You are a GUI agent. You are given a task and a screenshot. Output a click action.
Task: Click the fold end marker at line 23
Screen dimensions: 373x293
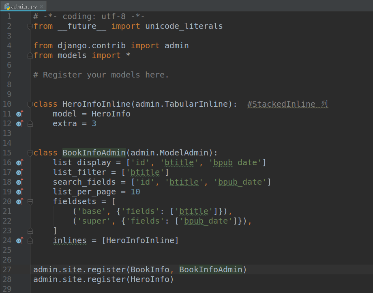pos(30,231)
